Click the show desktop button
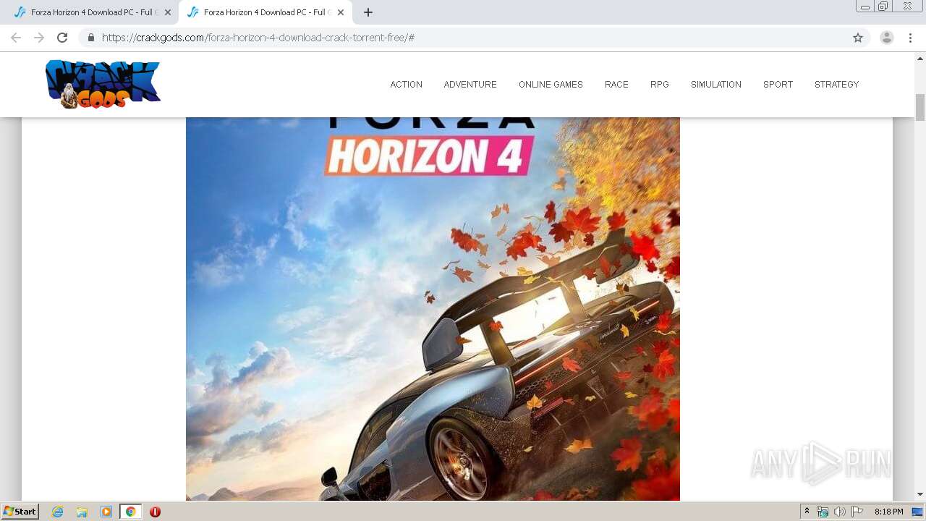The height and width of the screenshot is (521, 926). (918, 512)
